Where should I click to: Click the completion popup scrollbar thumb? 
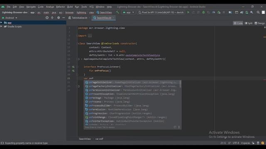[180, 84]
